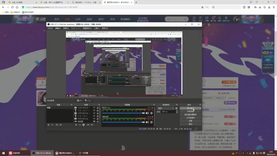
Task: Open the 消息 bell icon on Douyu
Action: click(x=220, y=19)
